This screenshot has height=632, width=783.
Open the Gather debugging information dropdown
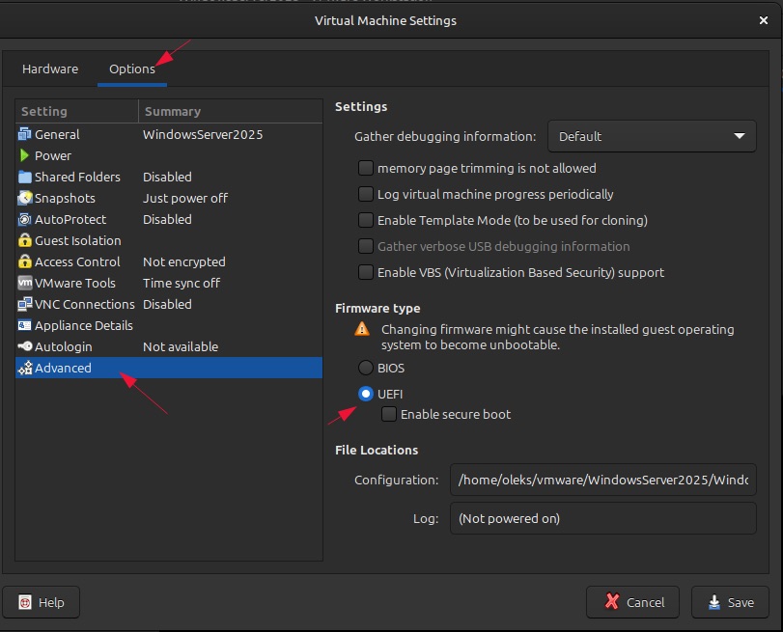pos(651,136)
